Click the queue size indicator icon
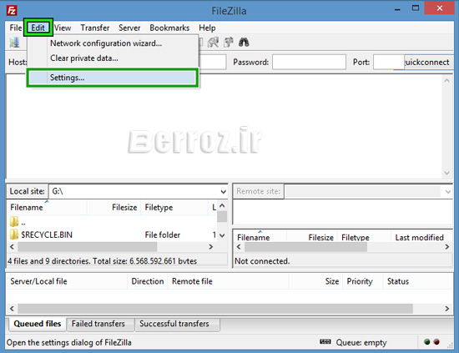 pos(325,341)
